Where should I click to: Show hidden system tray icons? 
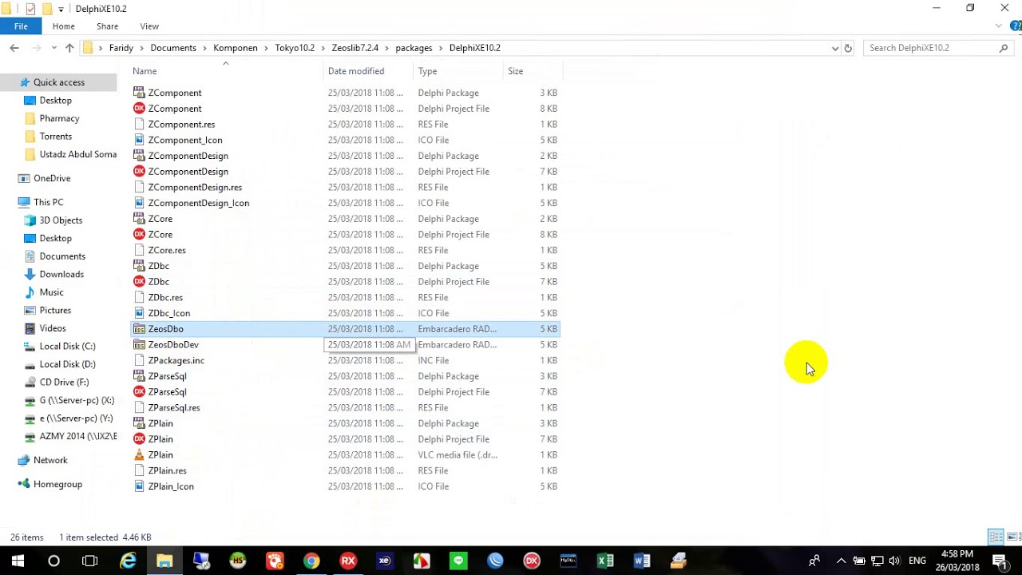click(x=841, y=561)
